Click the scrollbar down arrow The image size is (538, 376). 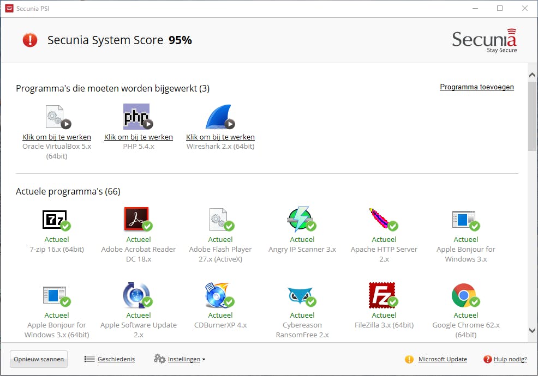pos(533,330)
